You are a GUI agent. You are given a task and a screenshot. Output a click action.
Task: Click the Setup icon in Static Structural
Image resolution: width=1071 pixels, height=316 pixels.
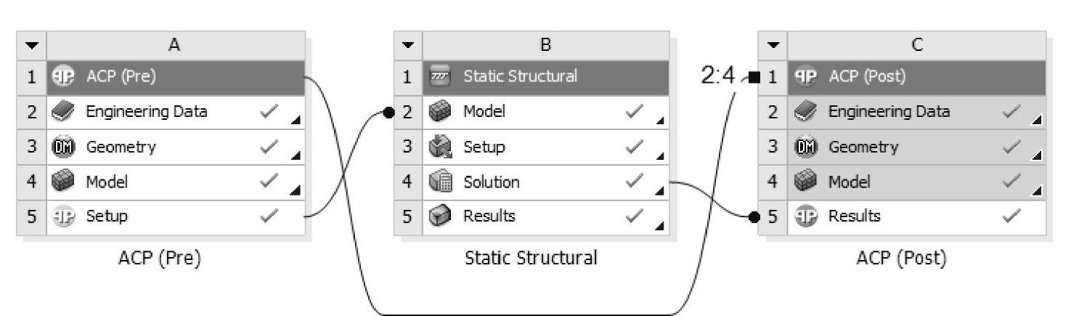click(x=438, y=147)
